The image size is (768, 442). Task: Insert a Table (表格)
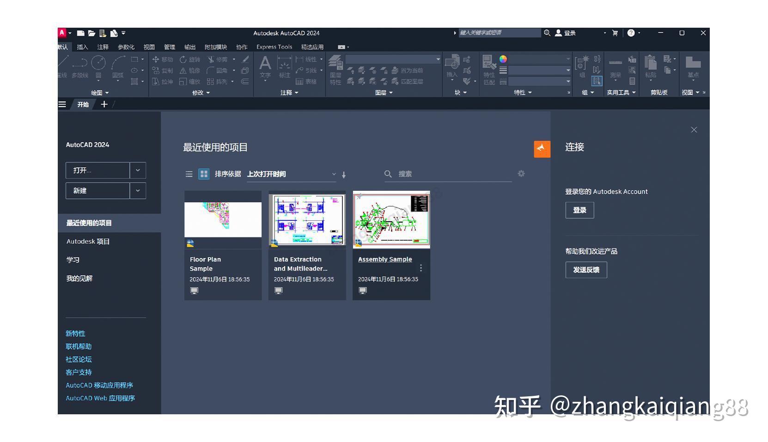click(306, 82)
